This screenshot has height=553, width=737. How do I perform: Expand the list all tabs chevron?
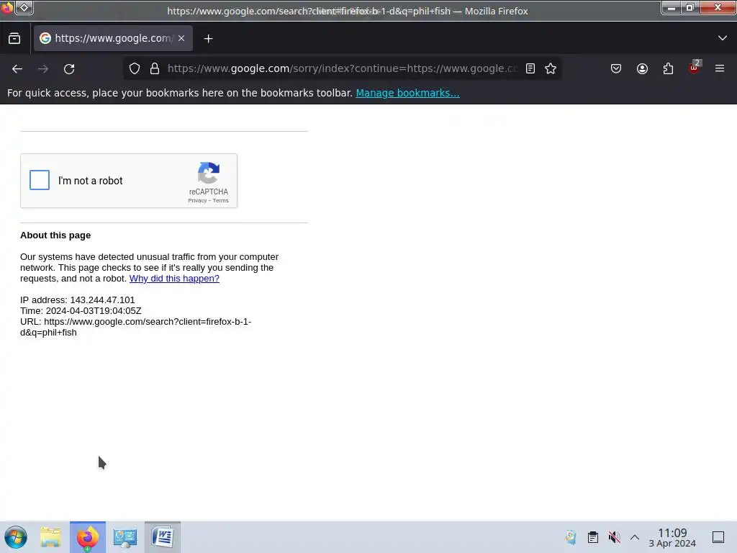coord(723,38)
